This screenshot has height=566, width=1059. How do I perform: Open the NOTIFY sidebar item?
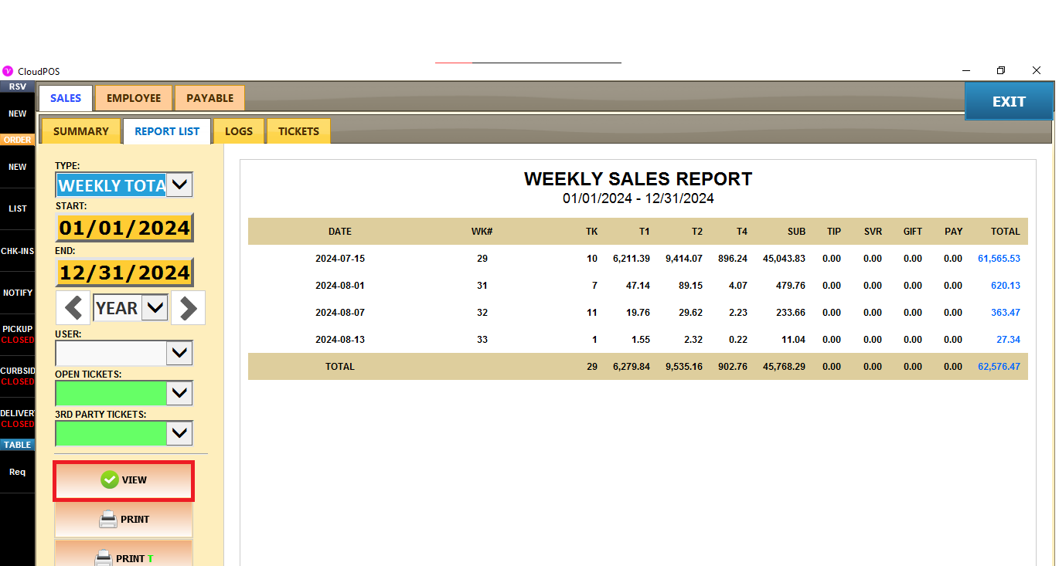[17, 293]
